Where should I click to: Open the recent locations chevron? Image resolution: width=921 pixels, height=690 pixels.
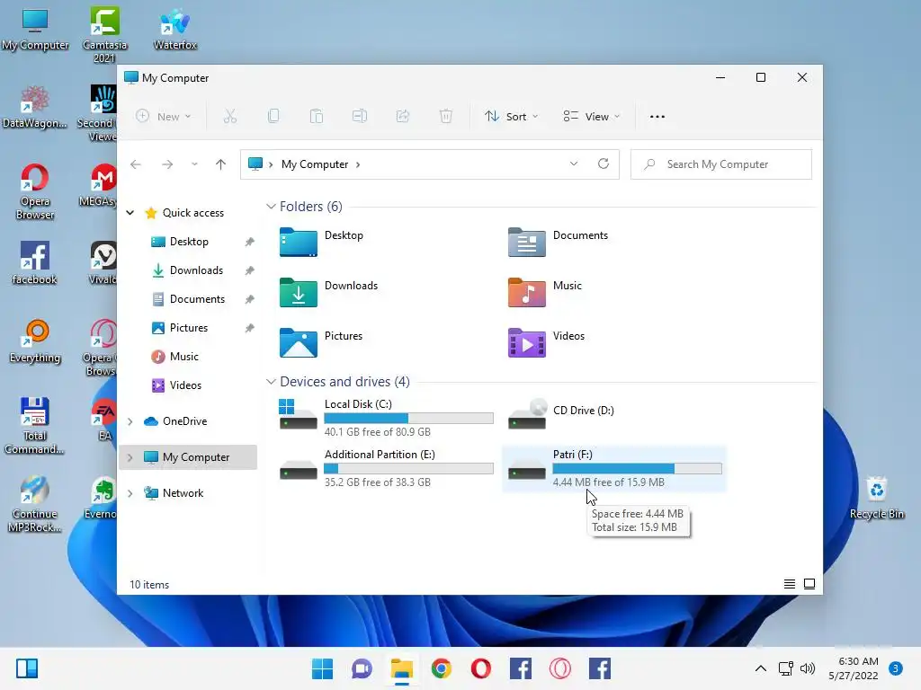(194, 164)
